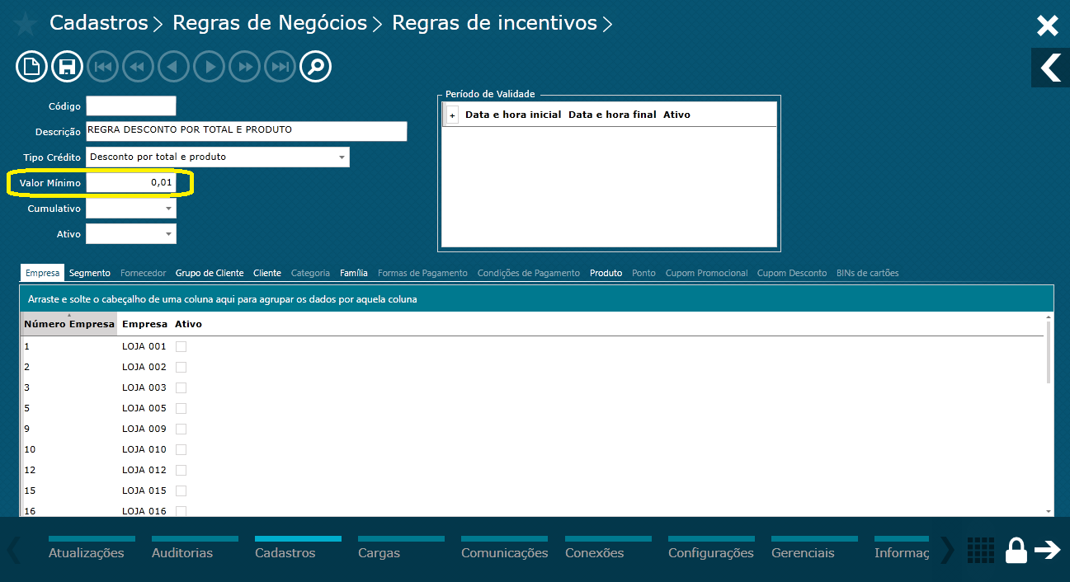Screen dimensions: 1070x582
Task: Tick the Ativo checkbox for LOJA 010
Action: (181, 449)
